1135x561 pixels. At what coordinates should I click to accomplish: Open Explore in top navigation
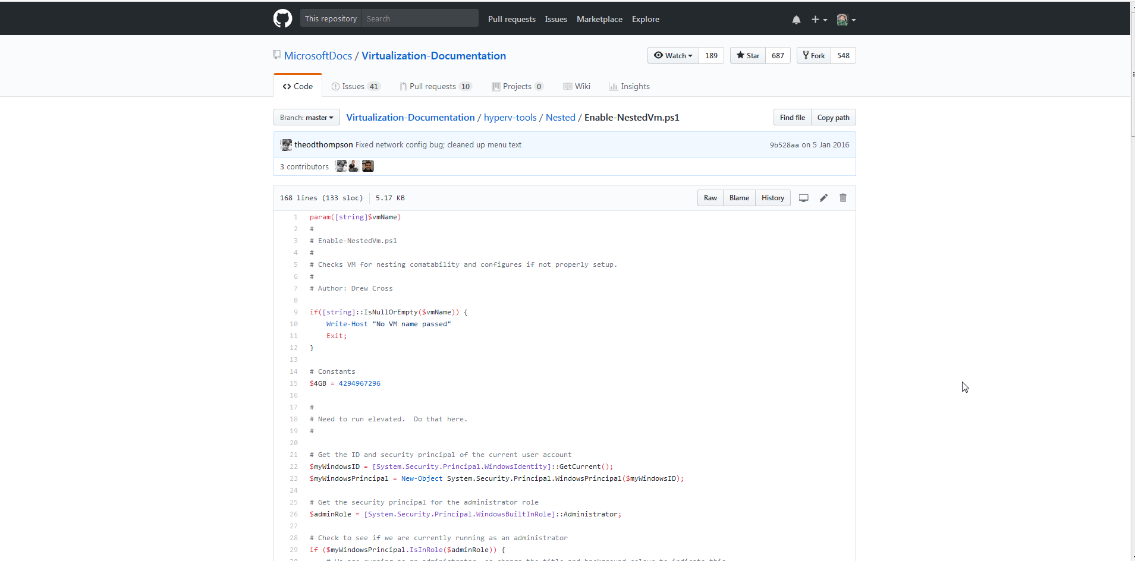coord(646,19)
